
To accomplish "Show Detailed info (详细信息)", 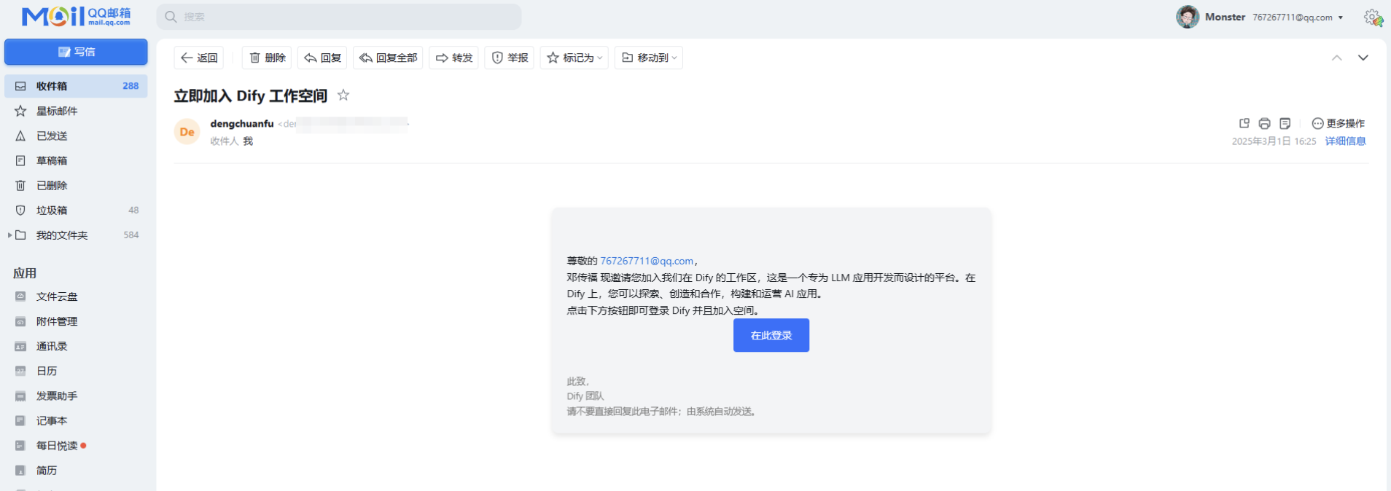I will (x=1345, y=141).
